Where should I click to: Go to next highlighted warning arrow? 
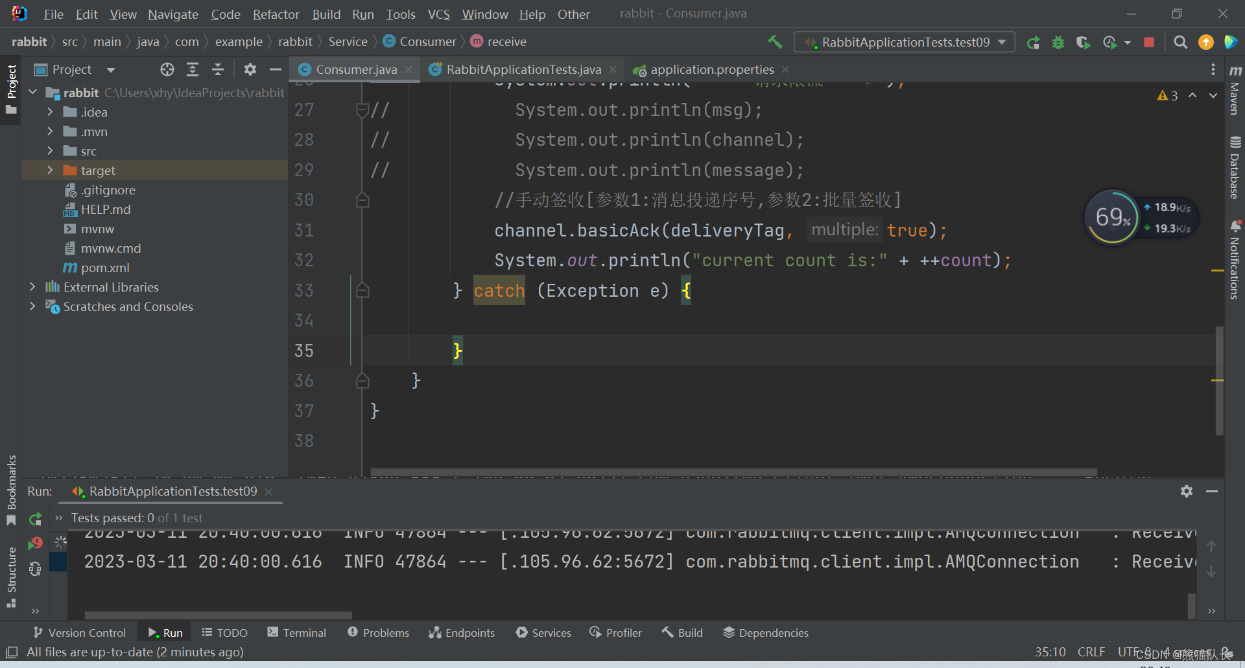pos(1213,95)
